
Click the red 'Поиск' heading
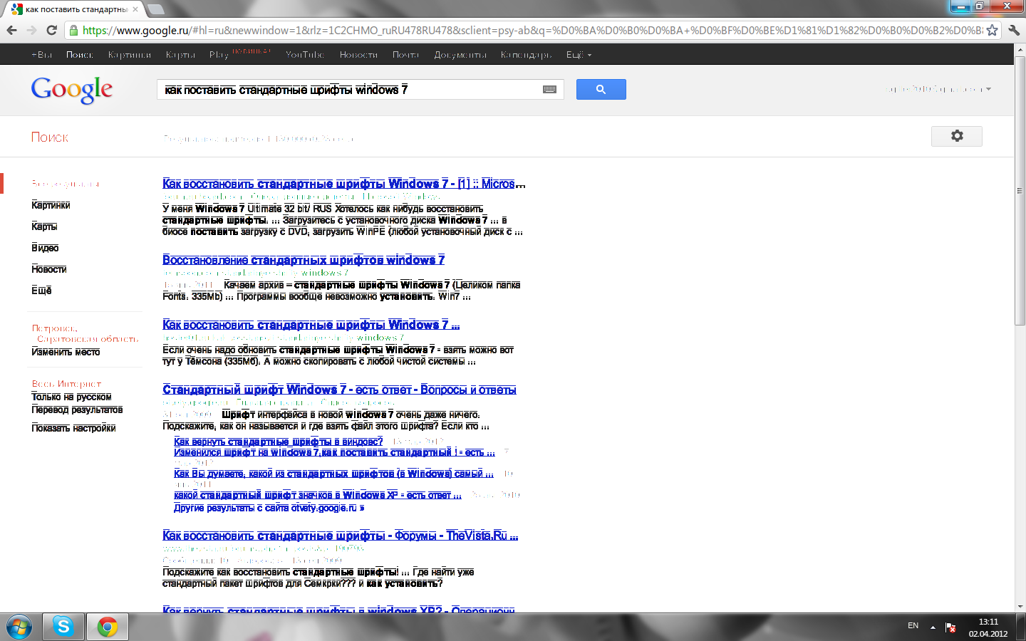pyautogui.click(x=50, y=137)
